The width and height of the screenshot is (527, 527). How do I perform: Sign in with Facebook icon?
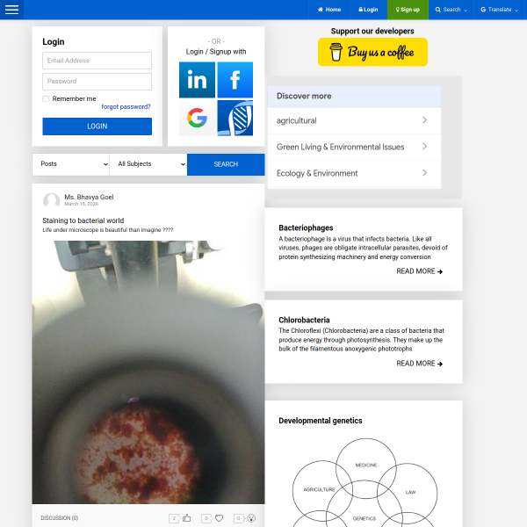235,80
